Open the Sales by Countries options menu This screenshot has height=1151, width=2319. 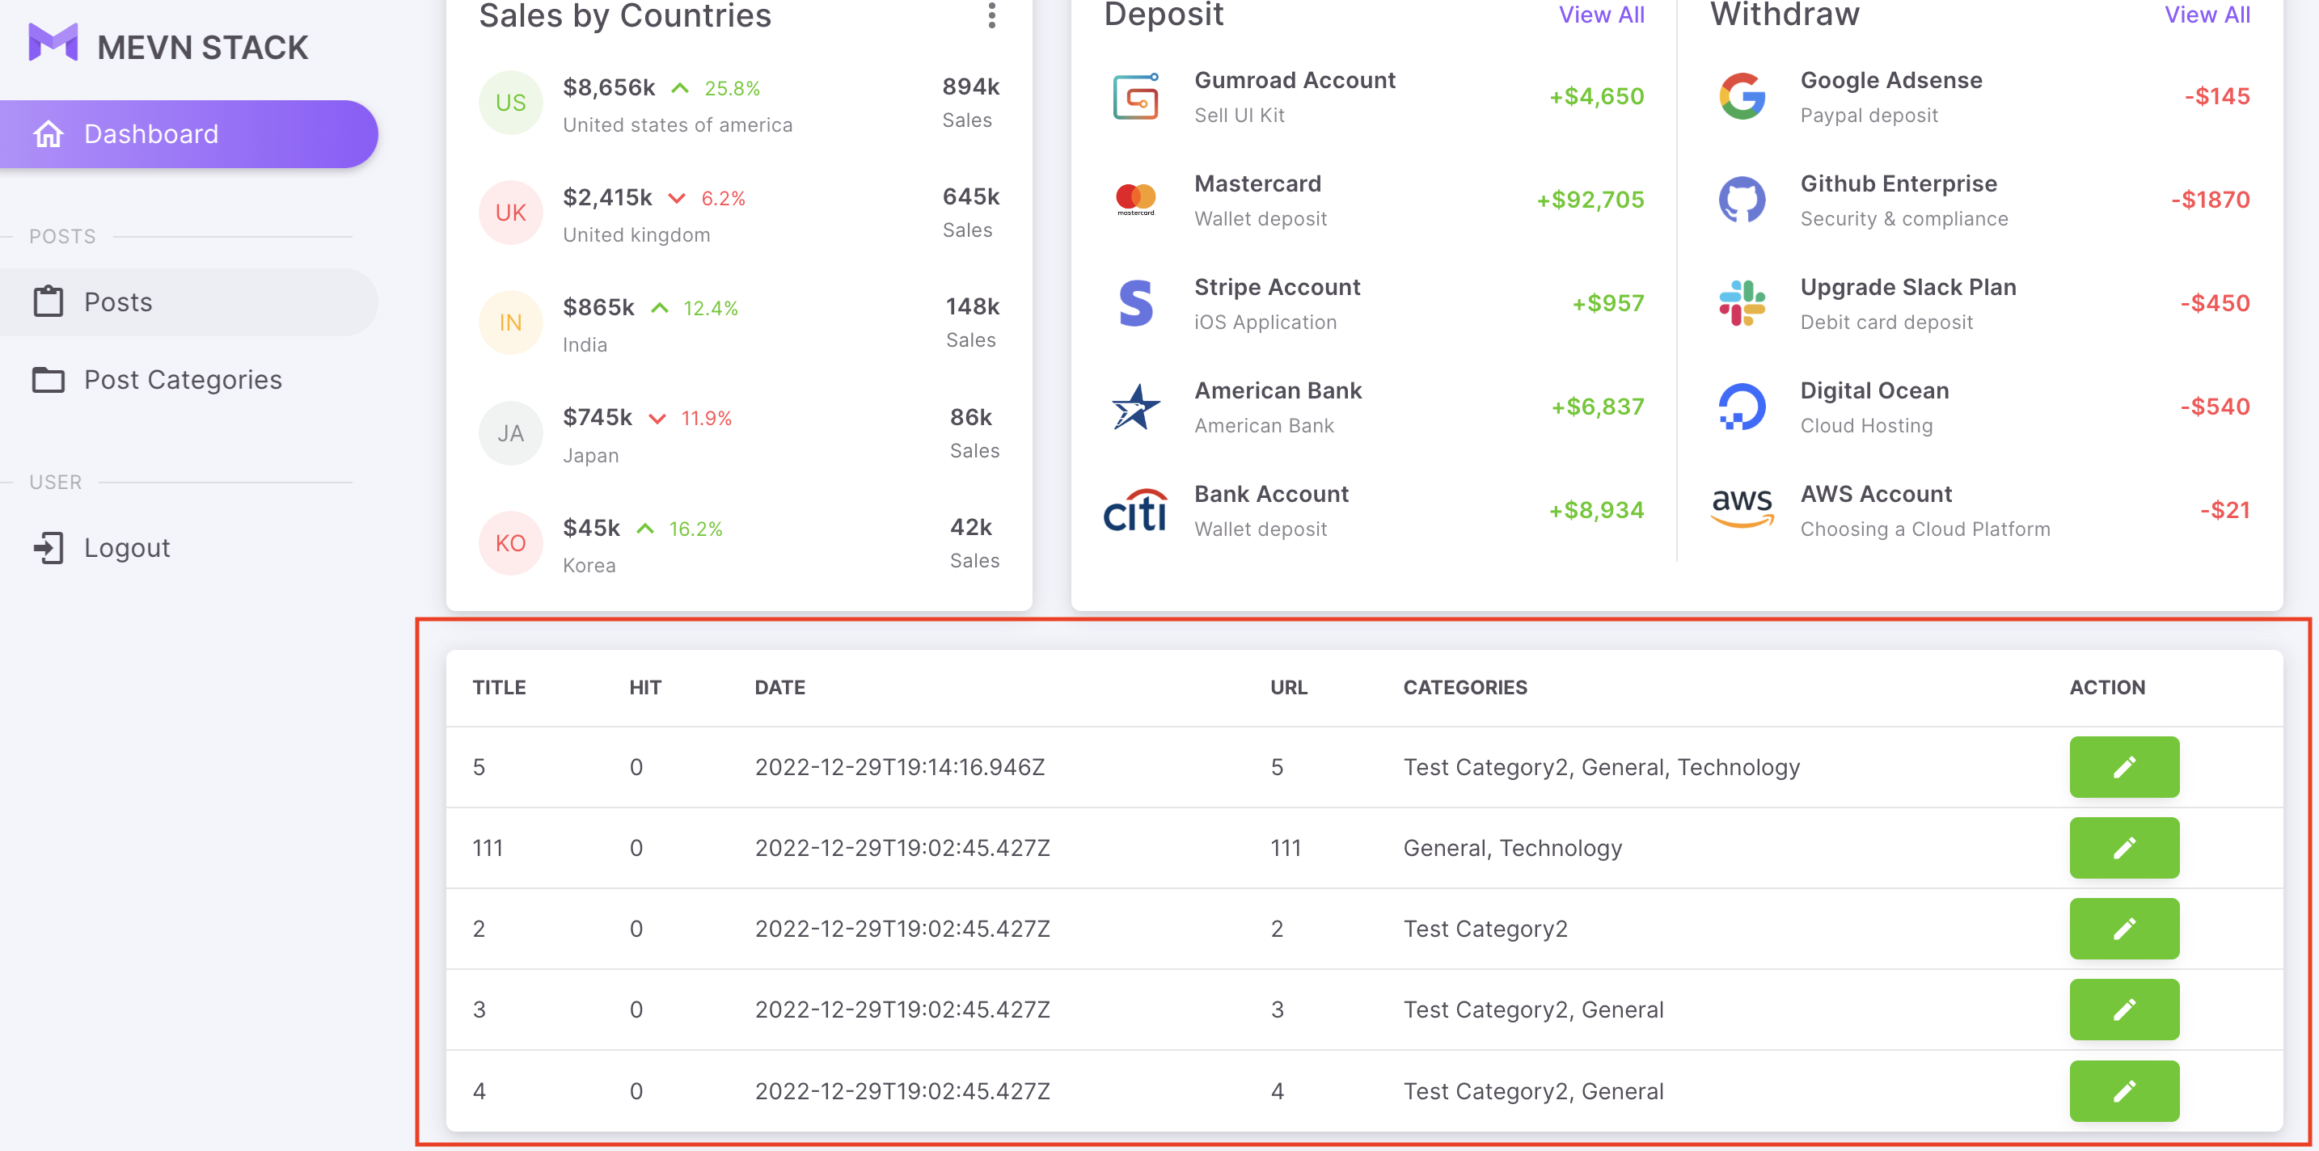(992, 16)
